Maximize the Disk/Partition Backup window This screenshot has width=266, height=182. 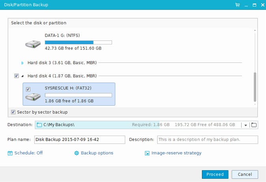(x=255, y=5)
